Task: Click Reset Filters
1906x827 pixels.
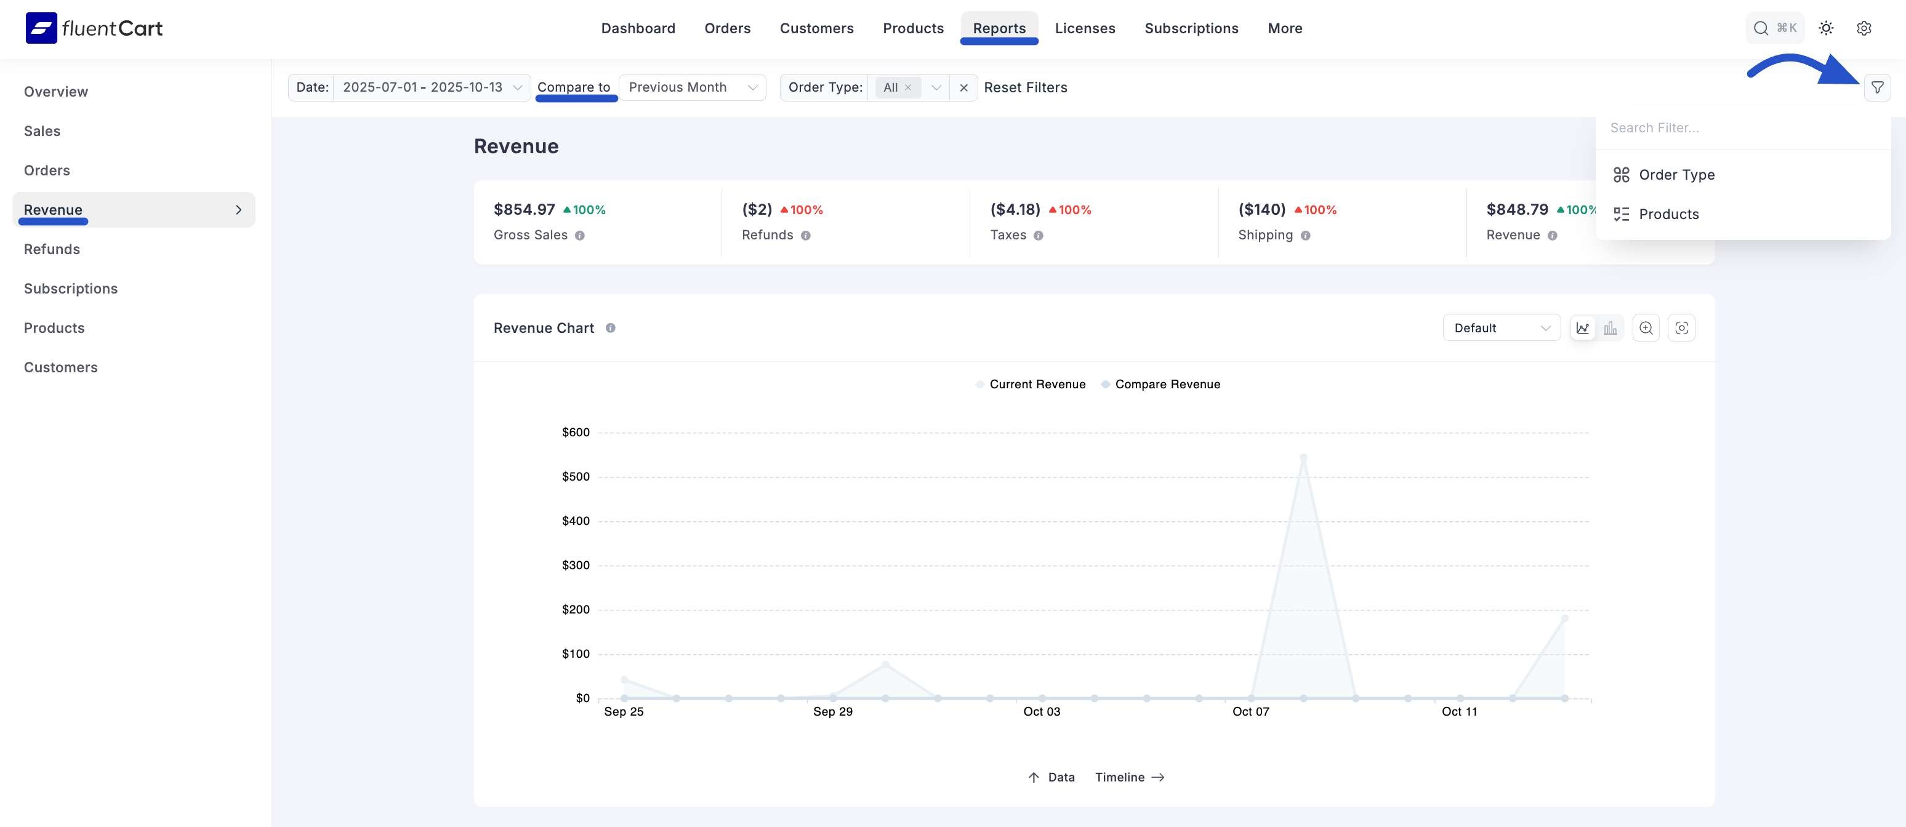Action: click(1025, 87)
